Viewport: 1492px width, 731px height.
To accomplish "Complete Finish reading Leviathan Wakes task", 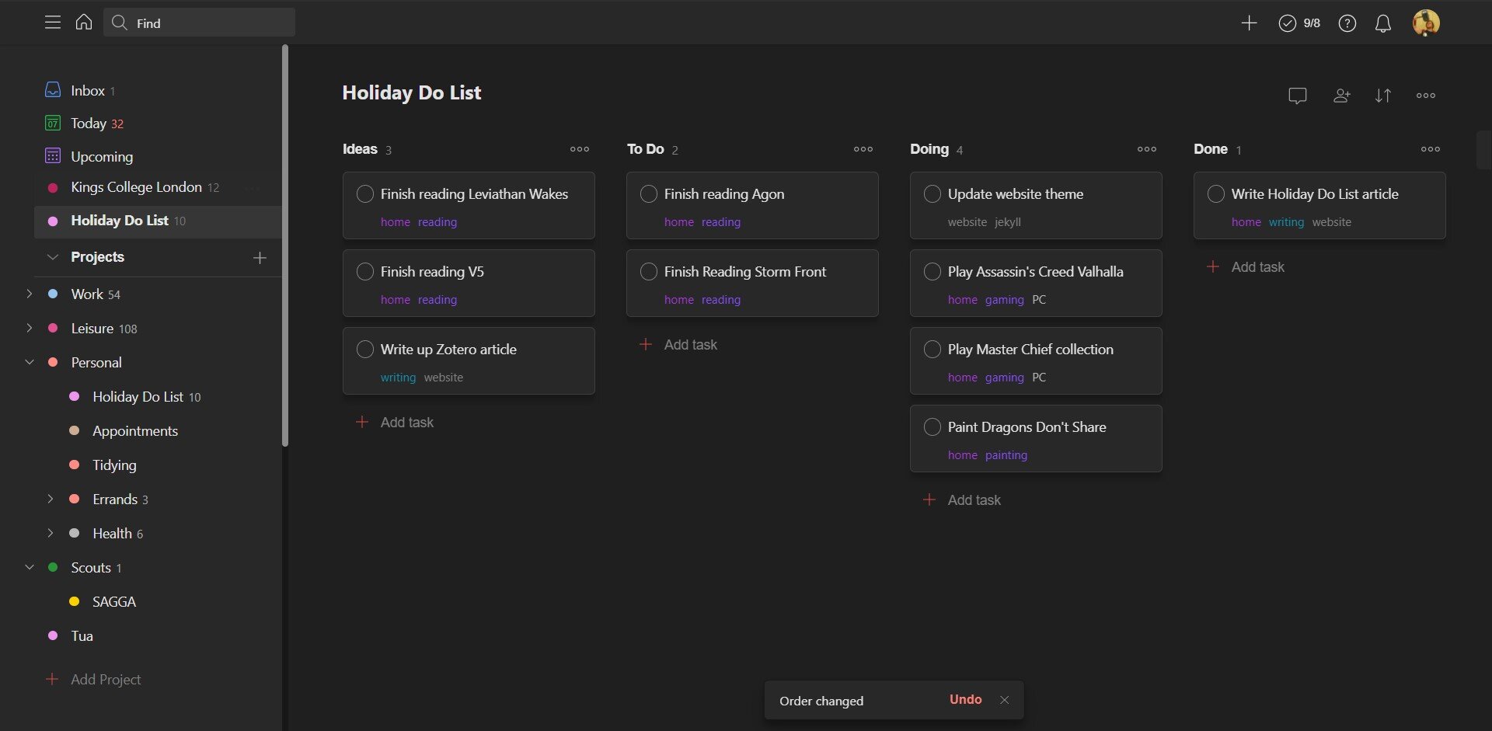I will pos(365,194).
